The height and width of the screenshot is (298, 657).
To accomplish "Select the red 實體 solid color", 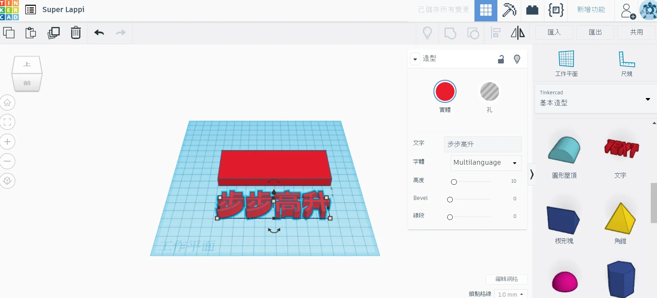I will click(x=445, y=92).
